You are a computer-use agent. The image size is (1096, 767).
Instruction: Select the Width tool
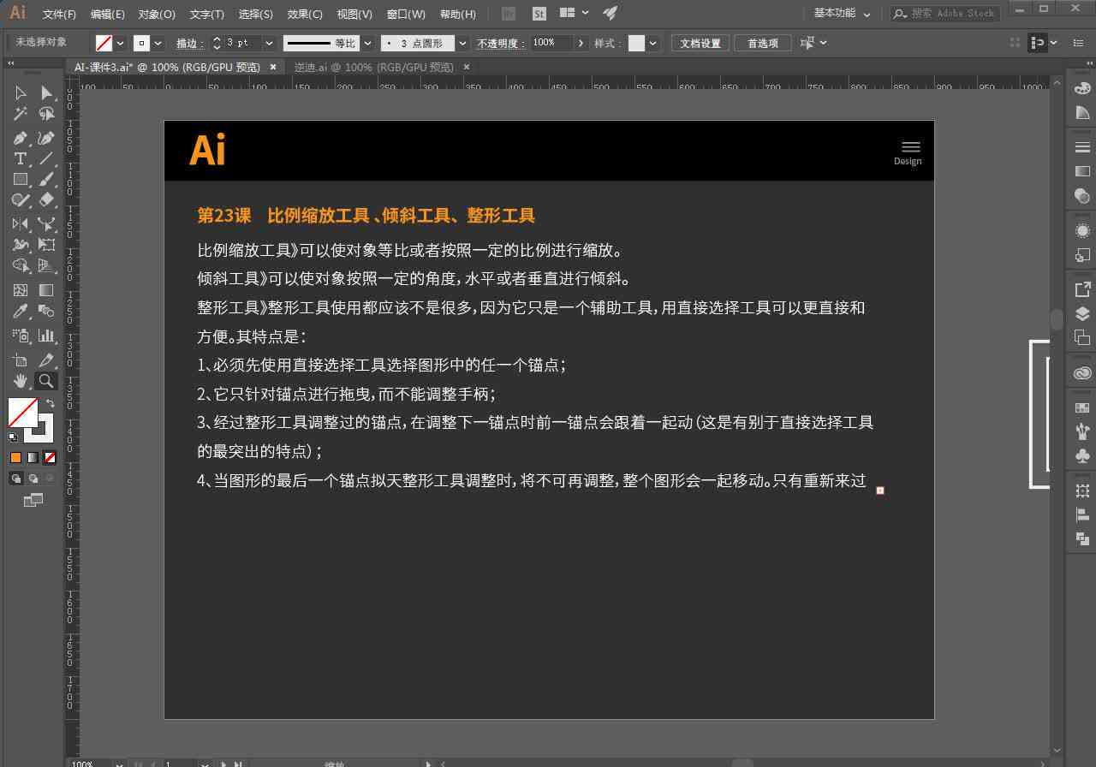coord(21,246)
